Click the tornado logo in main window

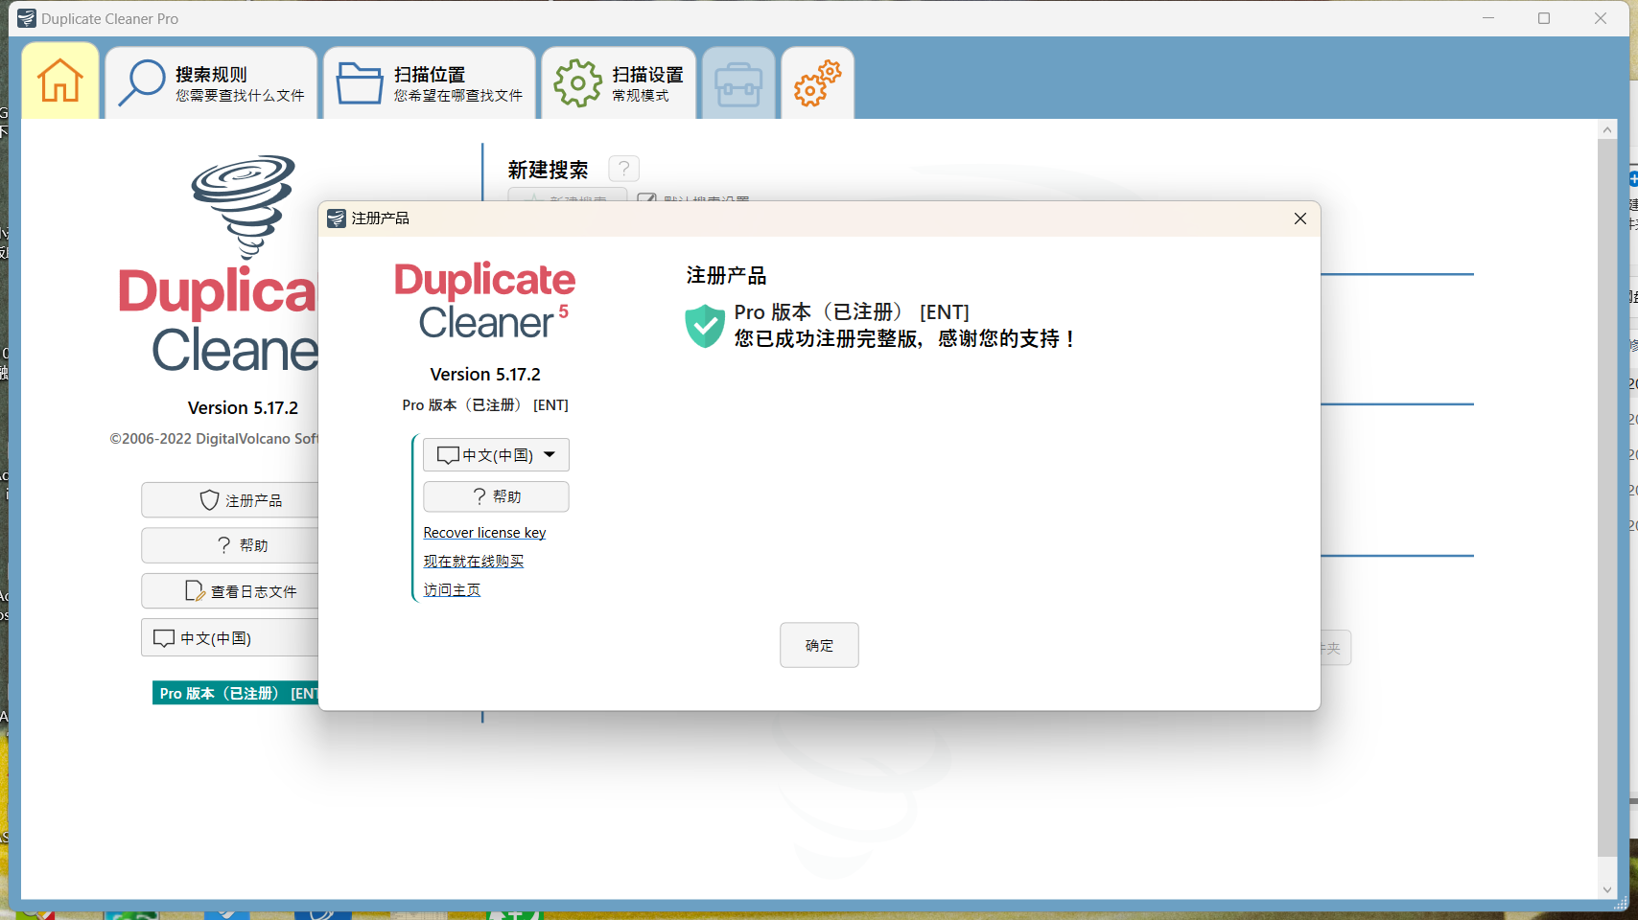pyautogui.click(x=244, y=207)
